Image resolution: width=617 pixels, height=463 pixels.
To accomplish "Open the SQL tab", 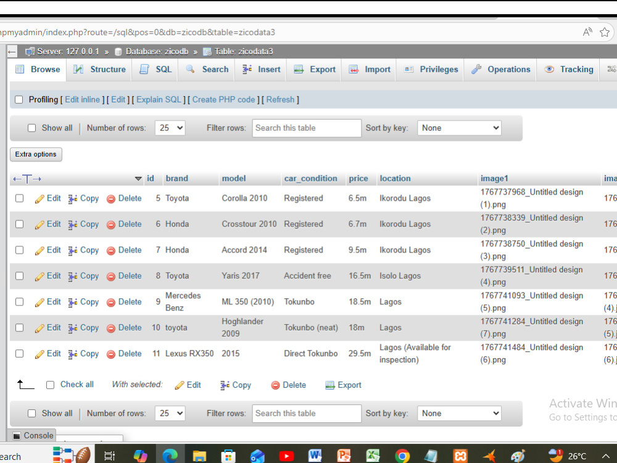I will click(x=155, y=69).
